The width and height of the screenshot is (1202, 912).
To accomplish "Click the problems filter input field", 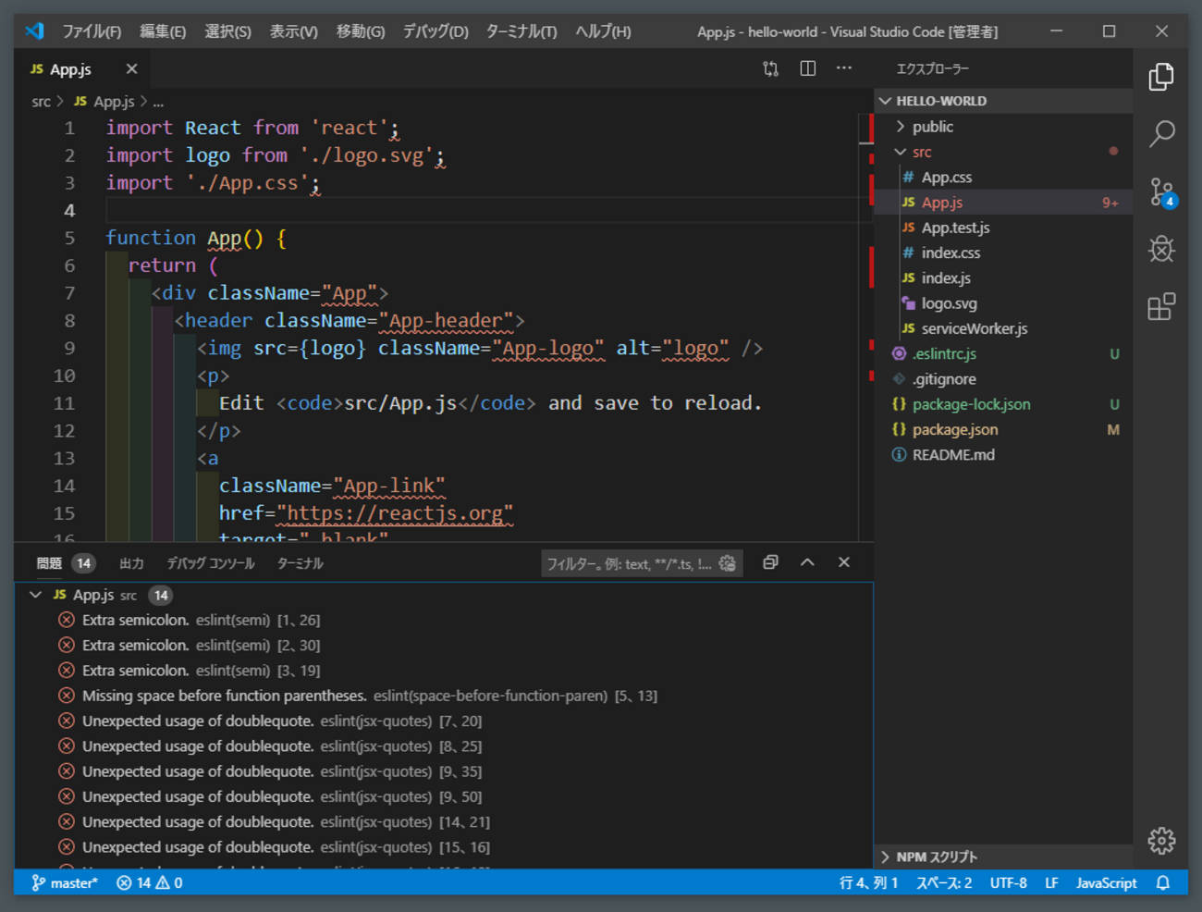I will point(629,563).
